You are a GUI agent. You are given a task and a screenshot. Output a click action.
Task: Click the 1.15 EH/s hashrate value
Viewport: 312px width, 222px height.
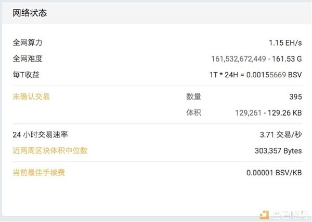click(285, 43)
